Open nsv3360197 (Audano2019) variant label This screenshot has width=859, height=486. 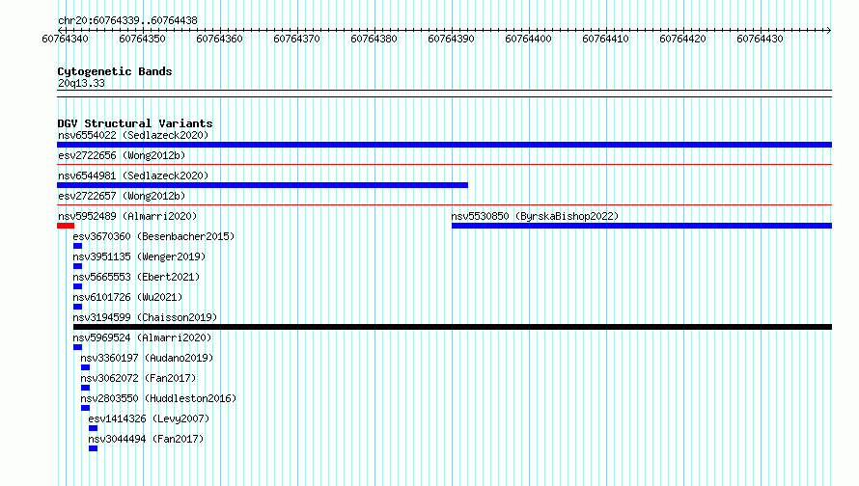[x=147, y=358]
